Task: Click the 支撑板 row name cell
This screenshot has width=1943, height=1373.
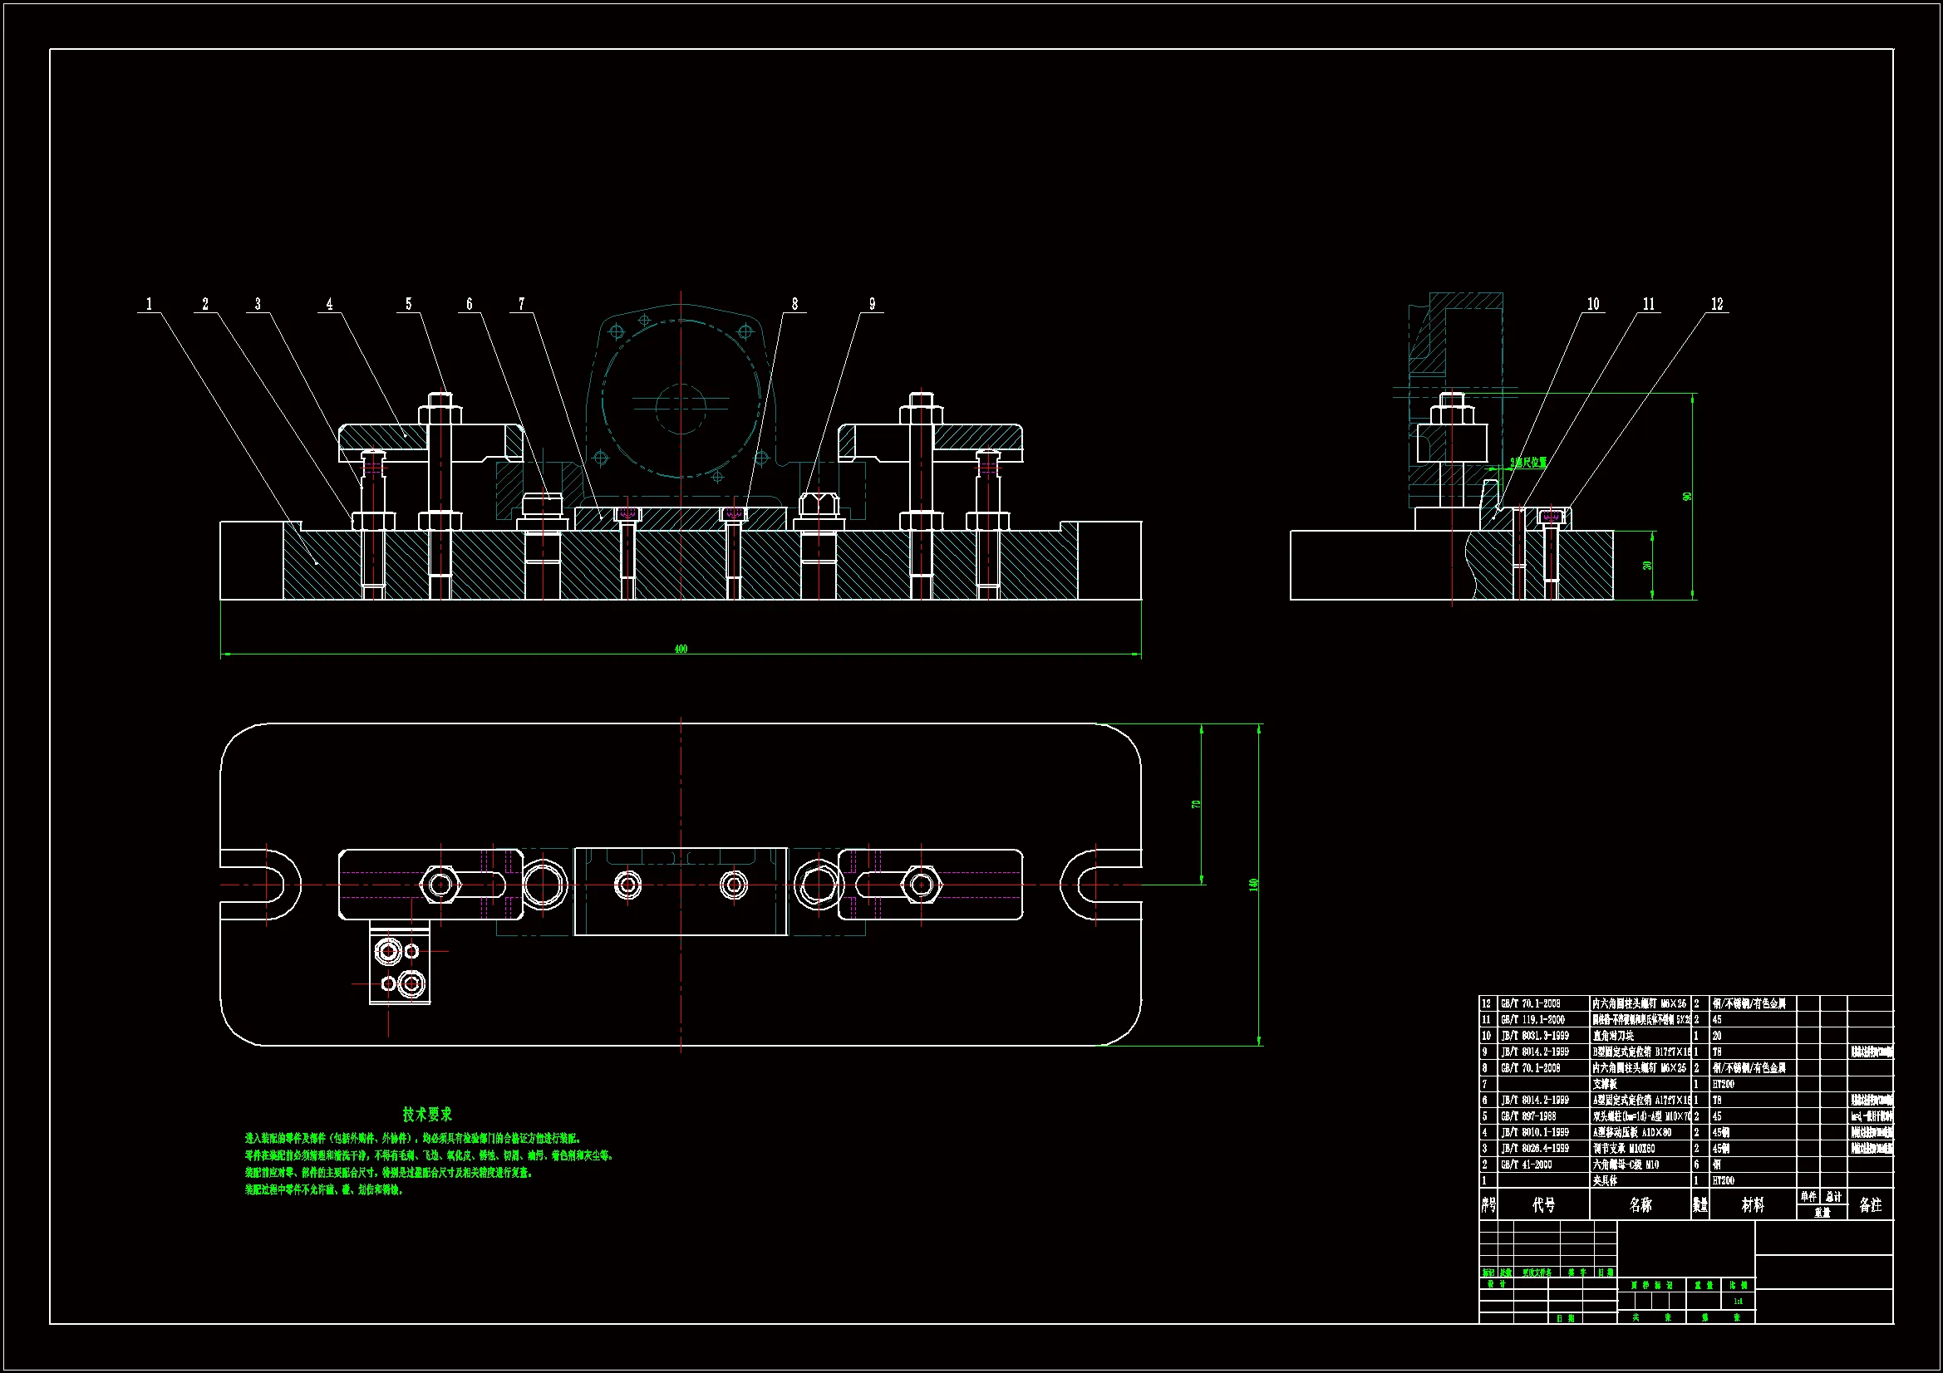Action: coord(1606,1084)
